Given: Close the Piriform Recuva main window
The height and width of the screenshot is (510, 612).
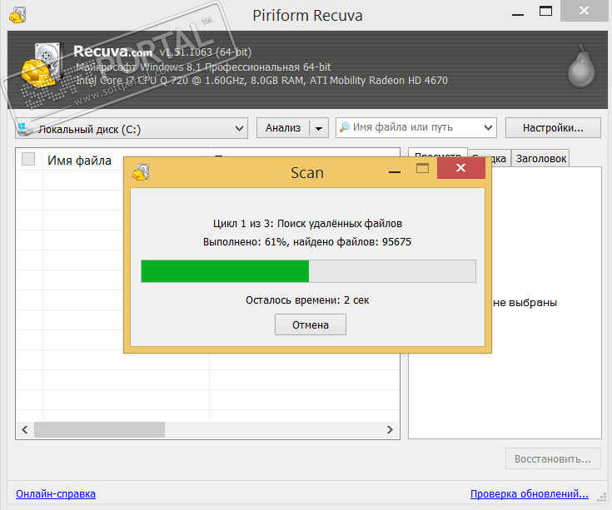Looking at the screenshot, I should pyautogui.click(x=584, y=11).
